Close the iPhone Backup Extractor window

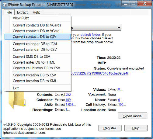pos(145,4)
